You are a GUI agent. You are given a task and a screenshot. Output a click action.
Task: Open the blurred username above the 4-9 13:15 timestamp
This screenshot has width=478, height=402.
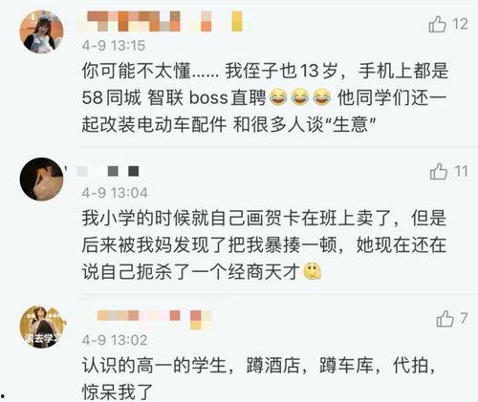[x=164, y=21]
